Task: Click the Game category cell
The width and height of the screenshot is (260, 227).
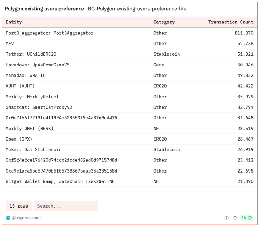Action: coord(159,65)
